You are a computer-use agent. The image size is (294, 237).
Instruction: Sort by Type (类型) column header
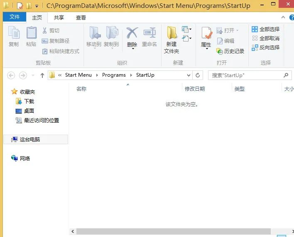tap(240, 89)
